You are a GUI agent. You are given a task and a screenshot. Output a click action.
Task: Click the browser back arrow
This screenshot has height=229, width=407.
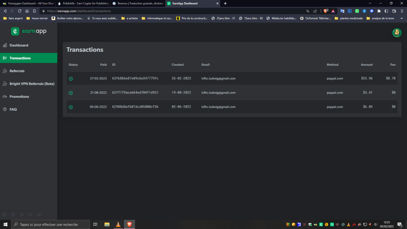tap(5, 11)
